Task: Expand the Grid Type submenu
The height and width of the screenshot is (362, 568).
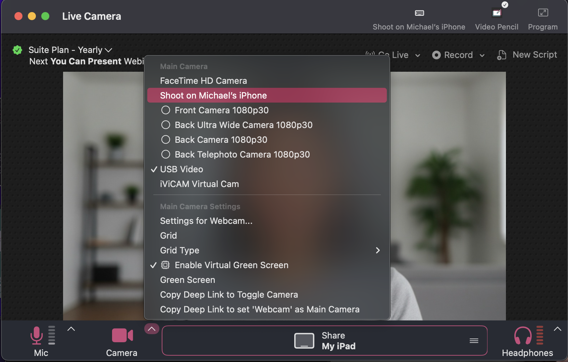Action: coord(267,250)
